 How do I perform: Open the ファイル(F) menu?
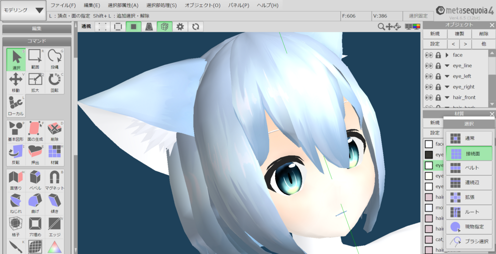click(63, 5)
